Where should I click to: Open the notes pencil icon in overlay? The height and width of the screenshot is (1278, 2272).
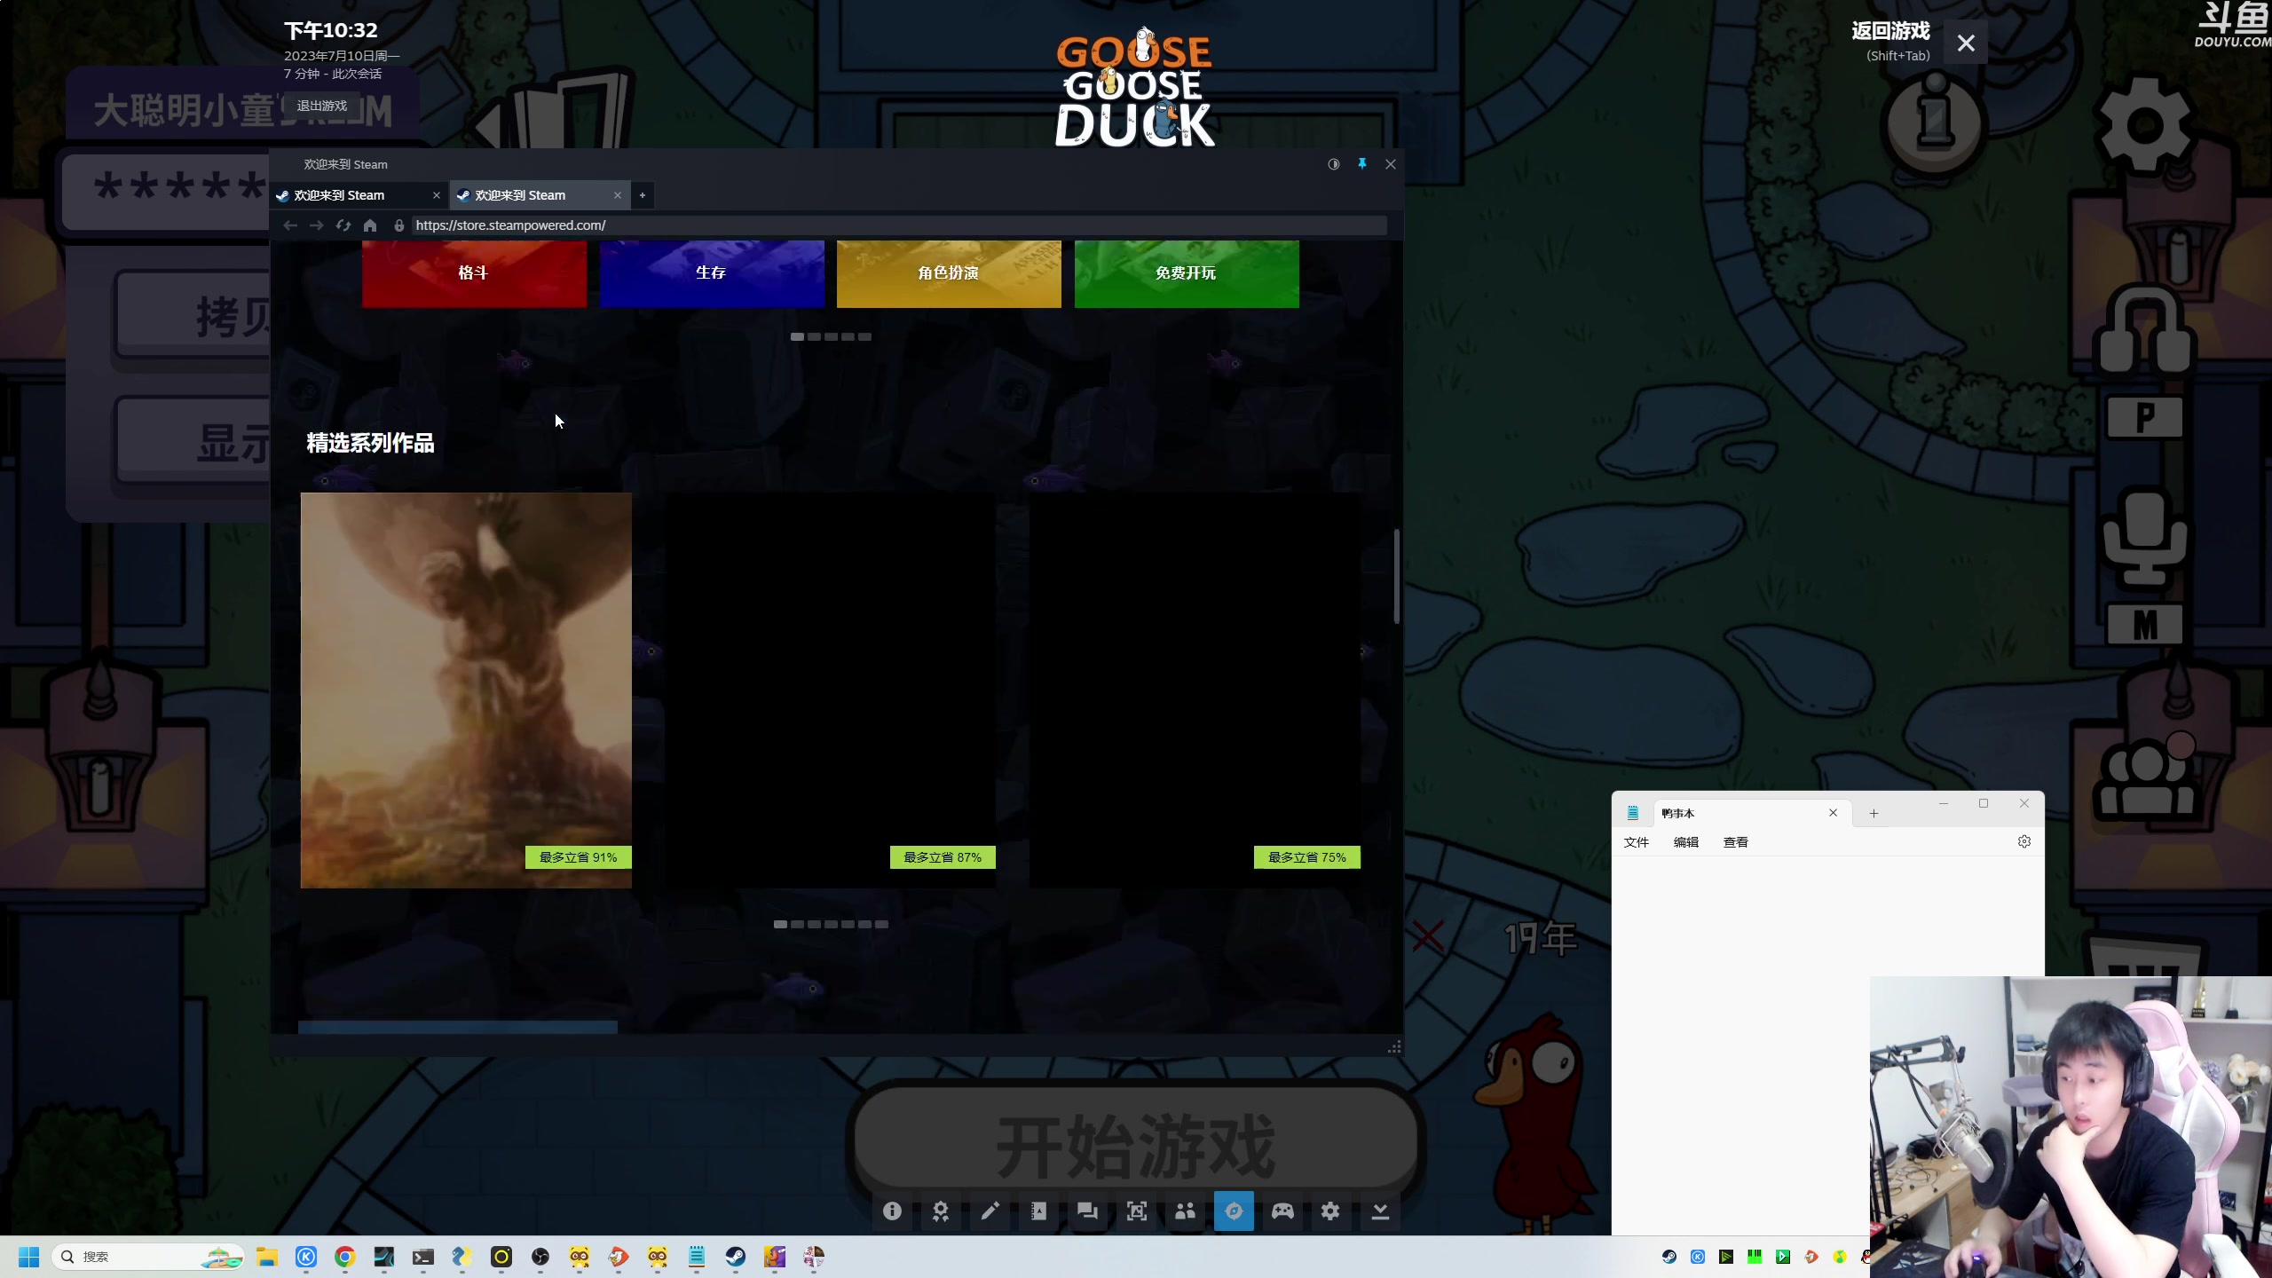pyautogui.click(x=990, y=1211)
